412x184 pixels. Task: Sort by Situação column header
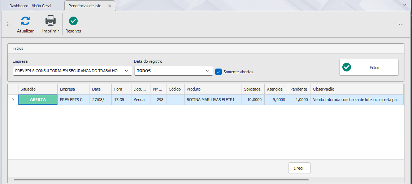pos(38,89)
